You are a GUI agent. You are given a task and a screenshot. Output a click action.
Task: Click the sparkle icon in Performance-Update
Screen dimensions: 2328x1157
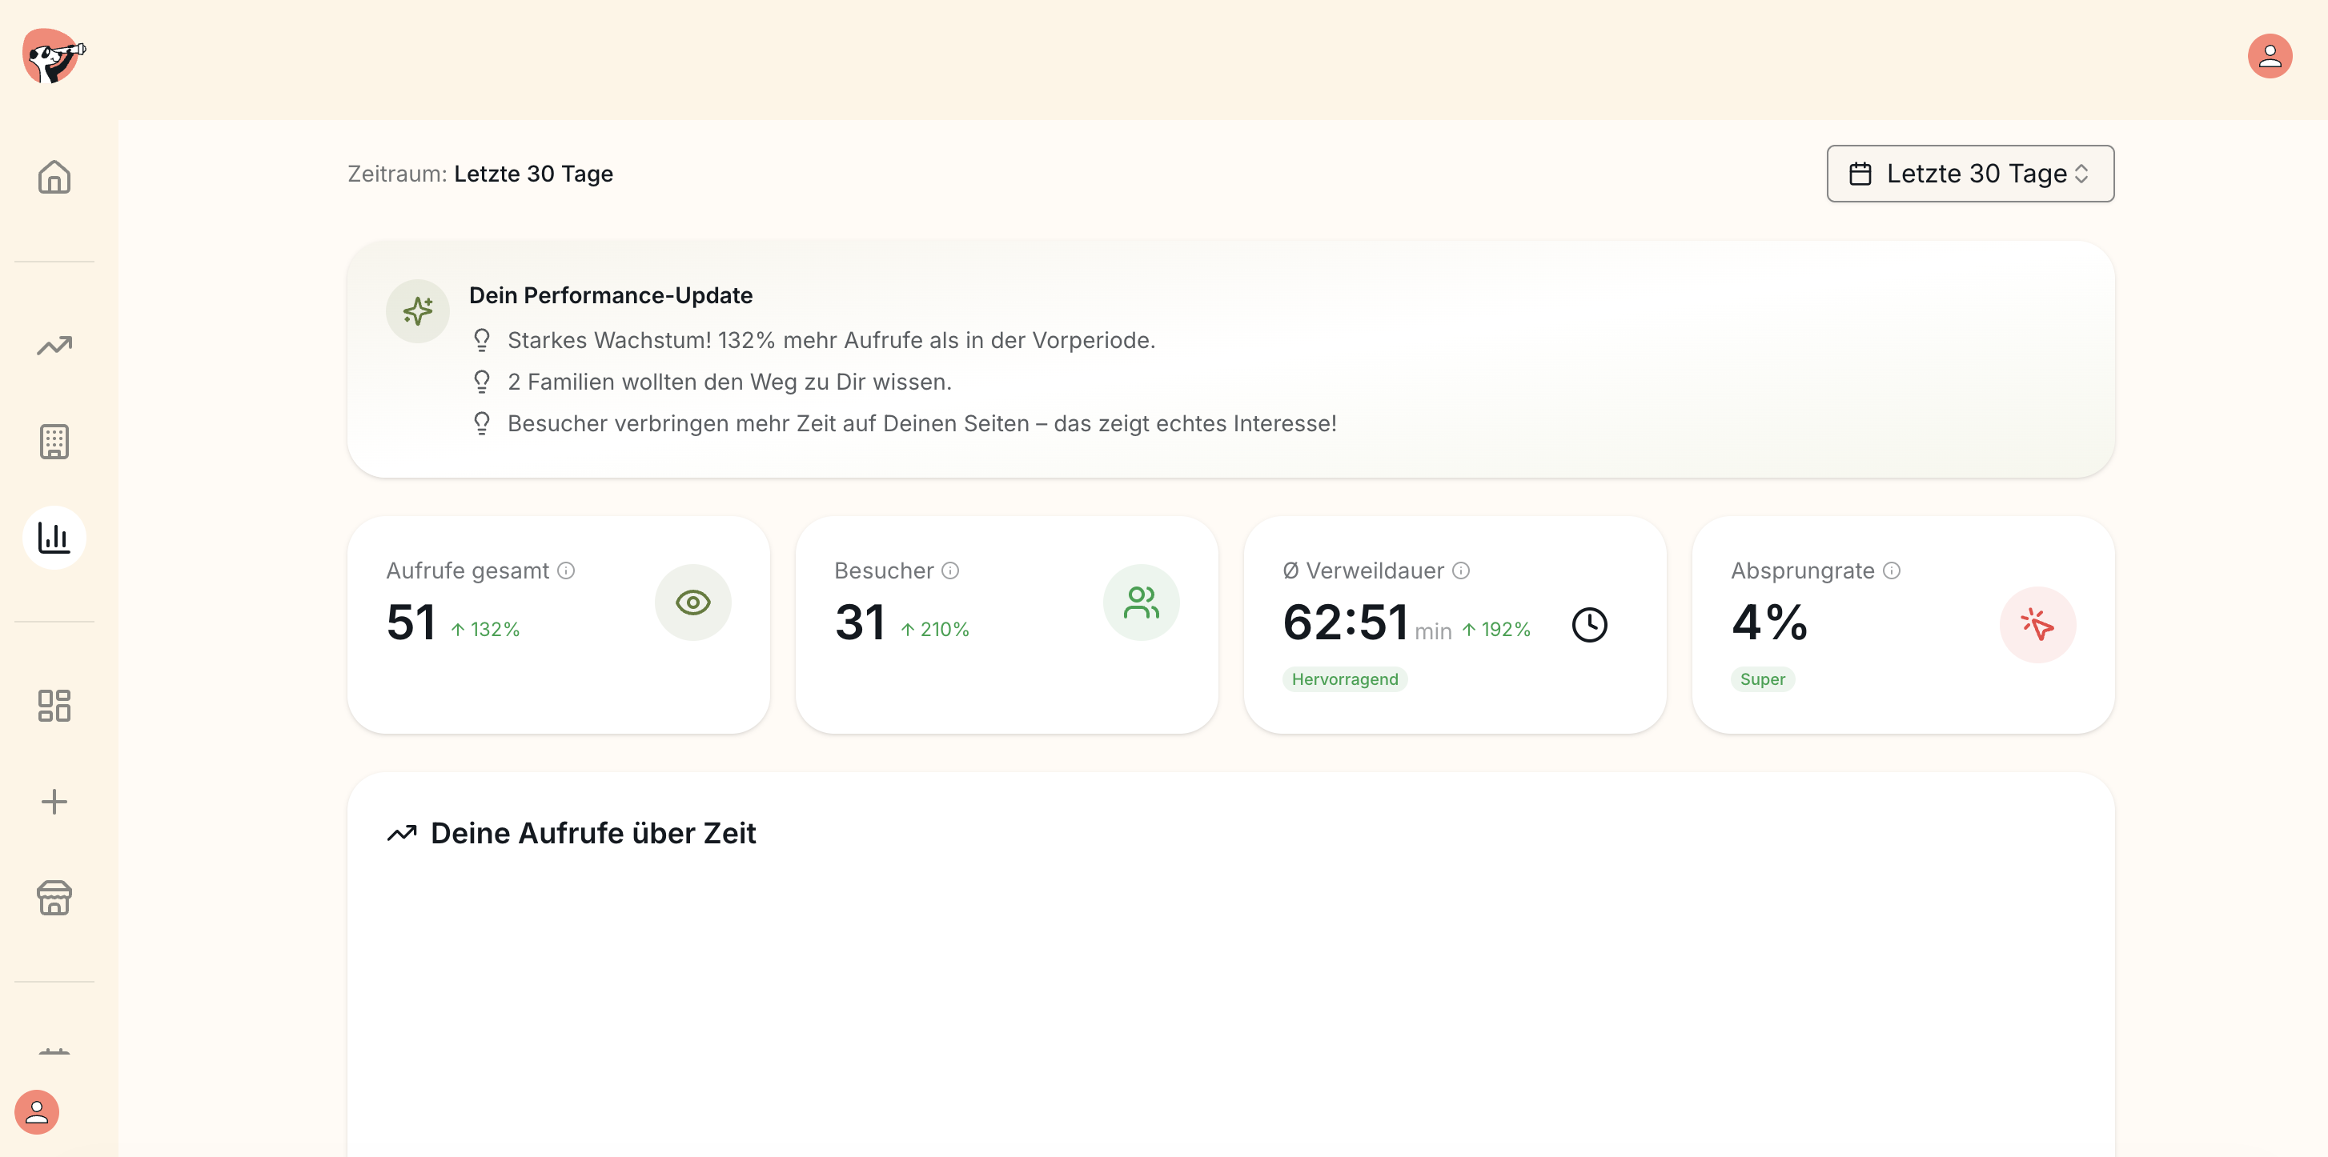418,310
